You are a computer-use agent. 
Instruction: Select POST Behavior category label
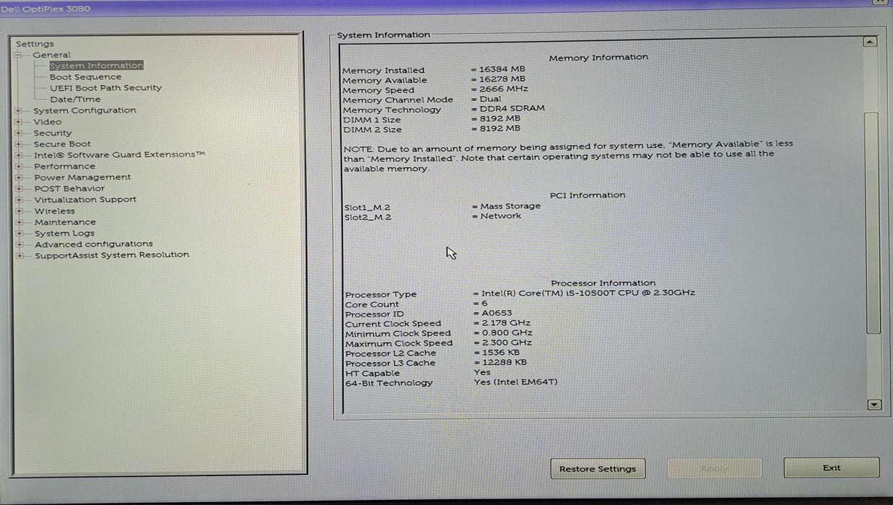[69, 189]
